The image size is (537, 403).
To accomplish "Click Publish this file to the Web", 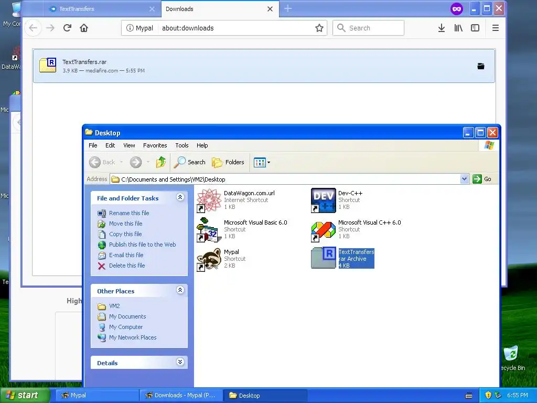I will coord(142,245).
